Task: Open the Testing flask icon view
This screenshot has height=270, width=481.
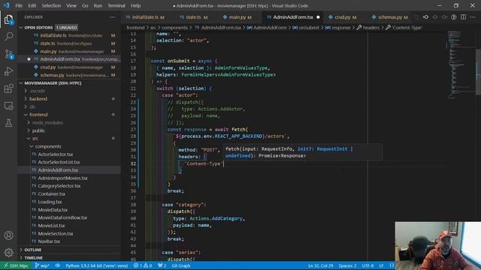Action: [x=8, y=123]
